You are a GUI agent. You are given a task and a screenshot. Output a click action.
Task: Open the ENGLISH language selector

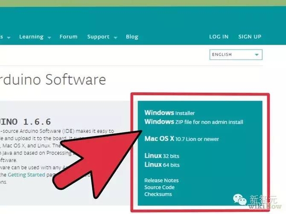point(236,55)
